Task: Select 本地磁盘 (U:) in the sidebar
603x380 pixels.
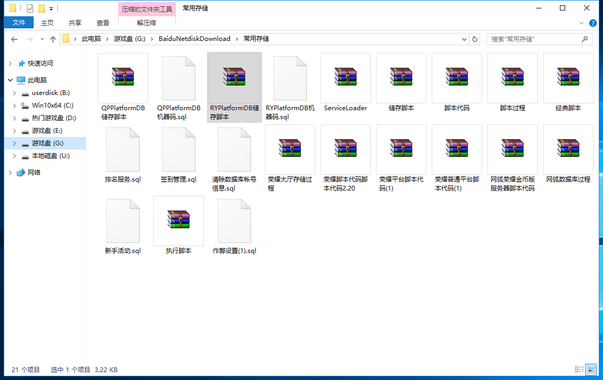Action: pos(50,156)
